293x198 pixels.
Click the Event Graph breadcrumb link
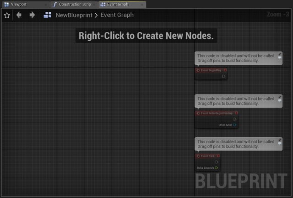coord(117,15)
